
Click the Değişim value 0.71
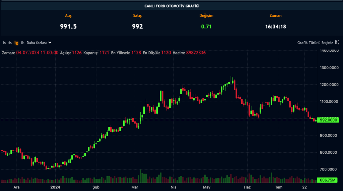(x=206, y=27)
